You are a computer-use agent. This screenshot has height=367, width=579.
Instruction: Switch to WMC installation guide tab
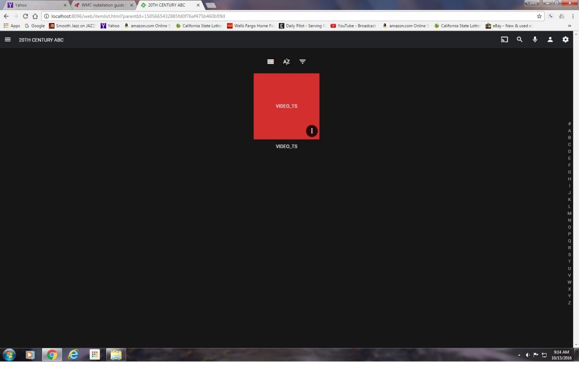tap(104, 5)
